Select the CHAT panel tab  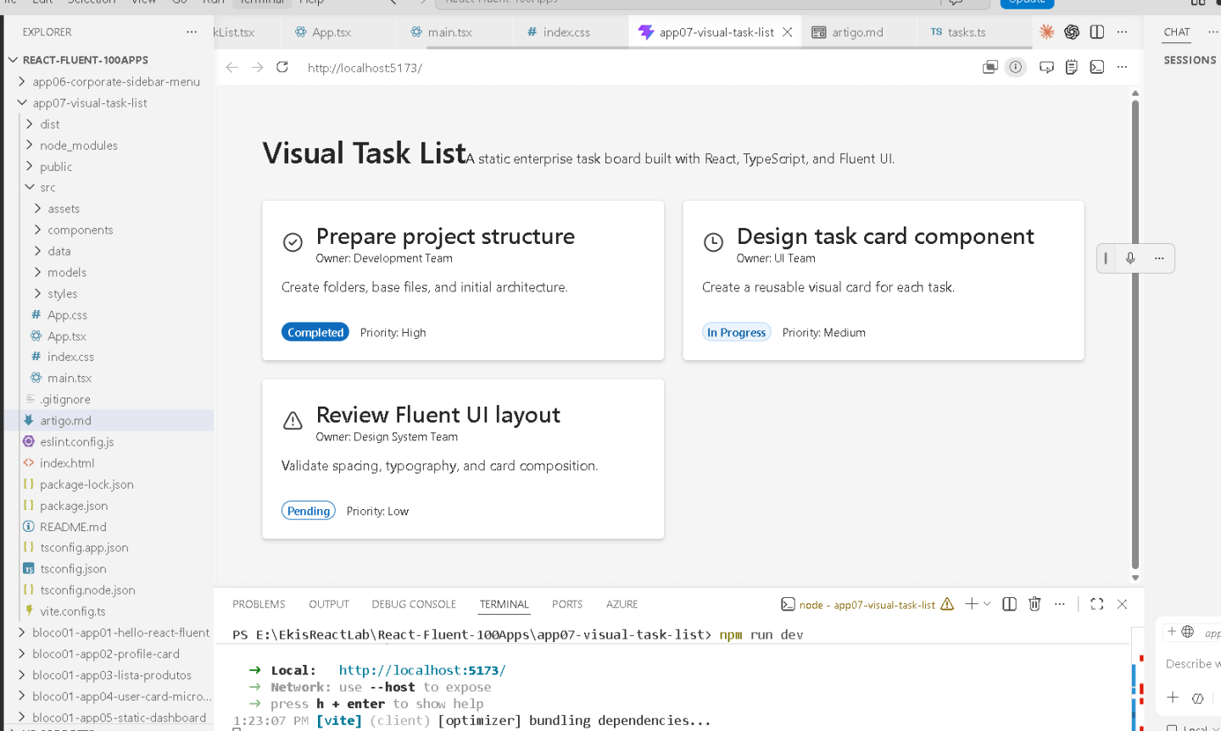click(x=1177, y=32)
